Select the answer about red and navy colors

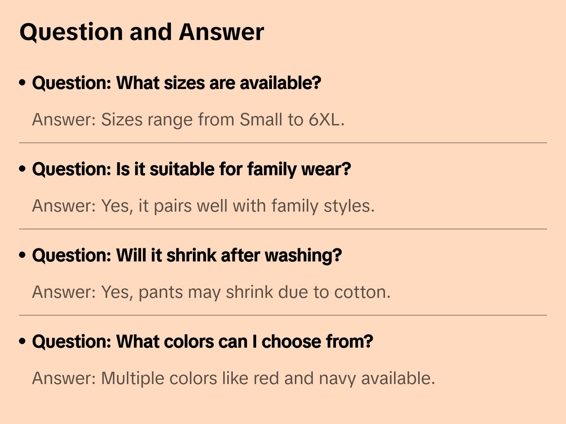pyautogui.click(x=233, y=378)
